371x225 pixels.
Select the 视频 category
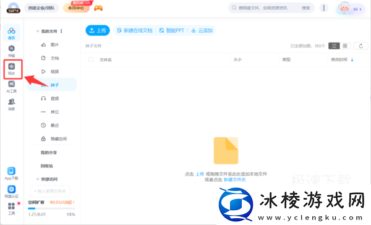tap(52, 72)
